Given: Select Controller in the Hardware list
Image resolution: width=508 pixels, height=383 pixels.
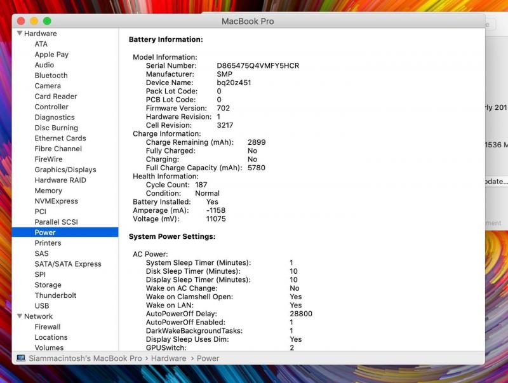Looking at the screenshot, I should [51, 107].
